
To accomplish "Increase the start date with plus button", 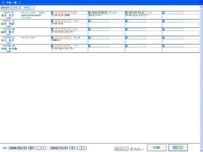I will click(44, 148).
